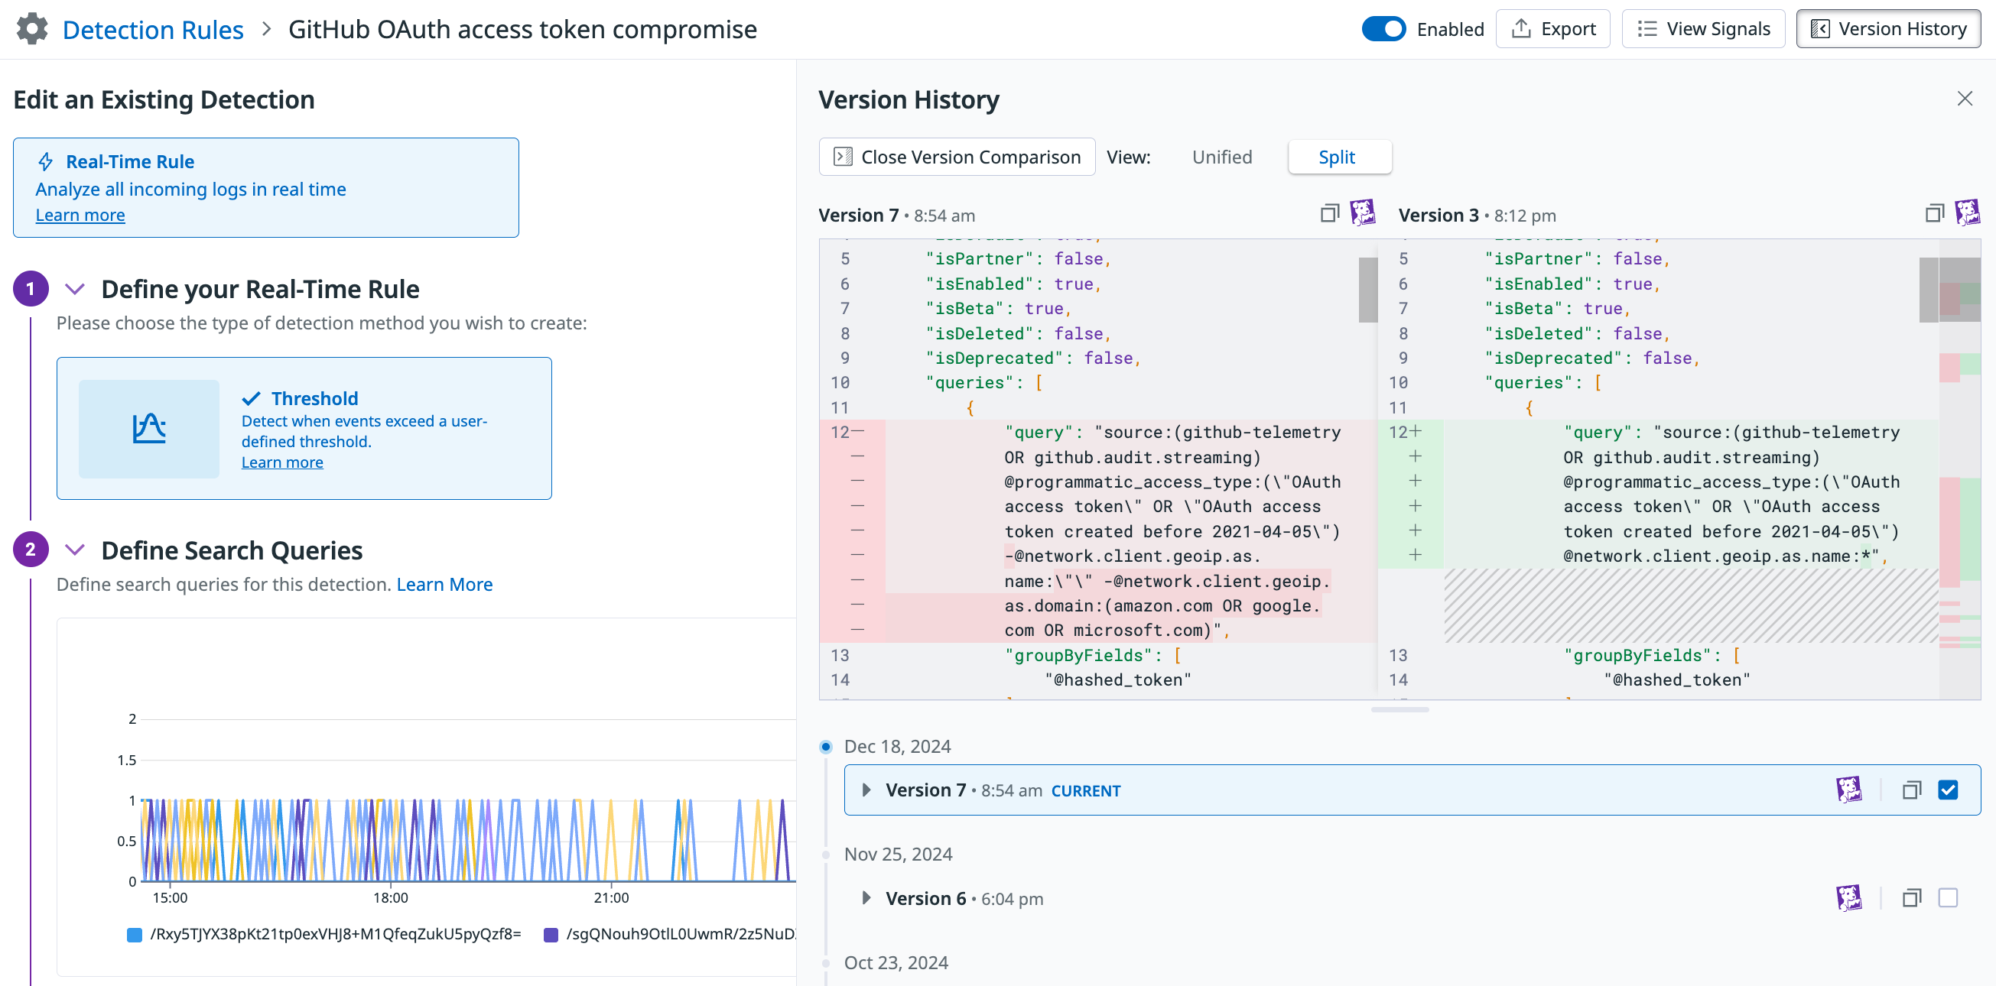Click the Threshold chart icon tile
The height and width of the screenshot is (986, 1996).
point(149,428)
